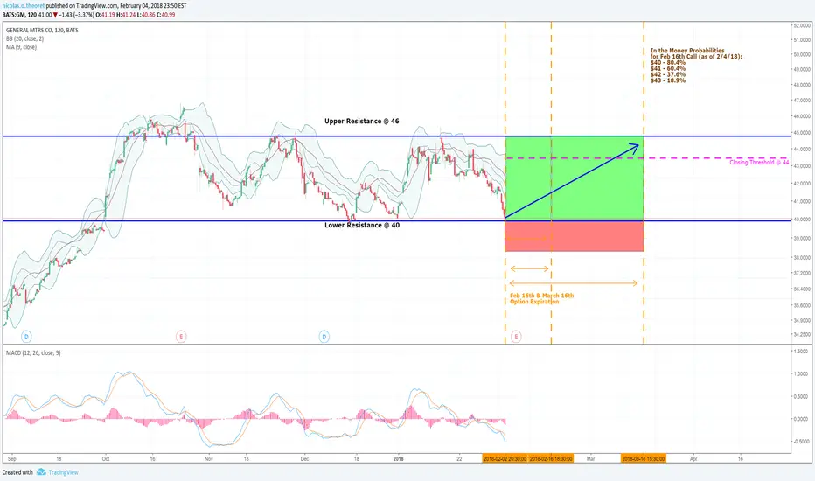Image resolution: width=815 pixels, height=481 pixels.
Task: Click the Upper Resistance @ 46 annotation
Action: 362,122
